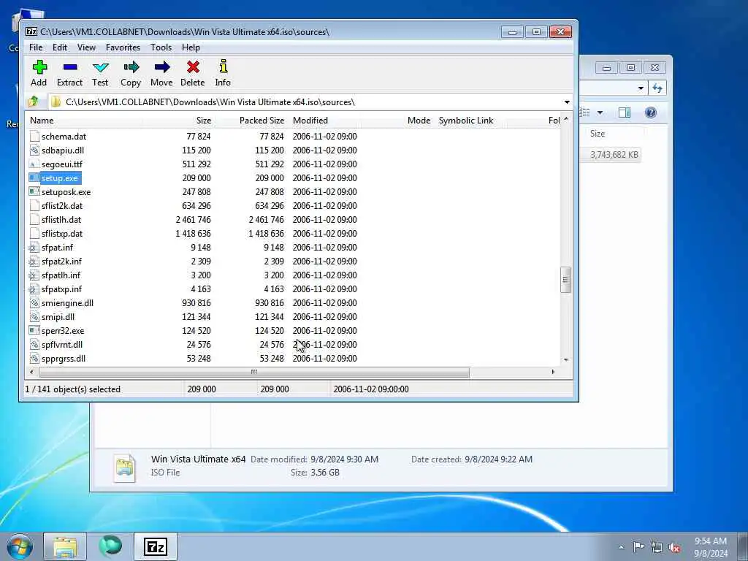The width and height of the screenshot is (748, 561).
Task: Select the setuposk.exe icon
Action: pyautogui.click(x=34, y=192)
